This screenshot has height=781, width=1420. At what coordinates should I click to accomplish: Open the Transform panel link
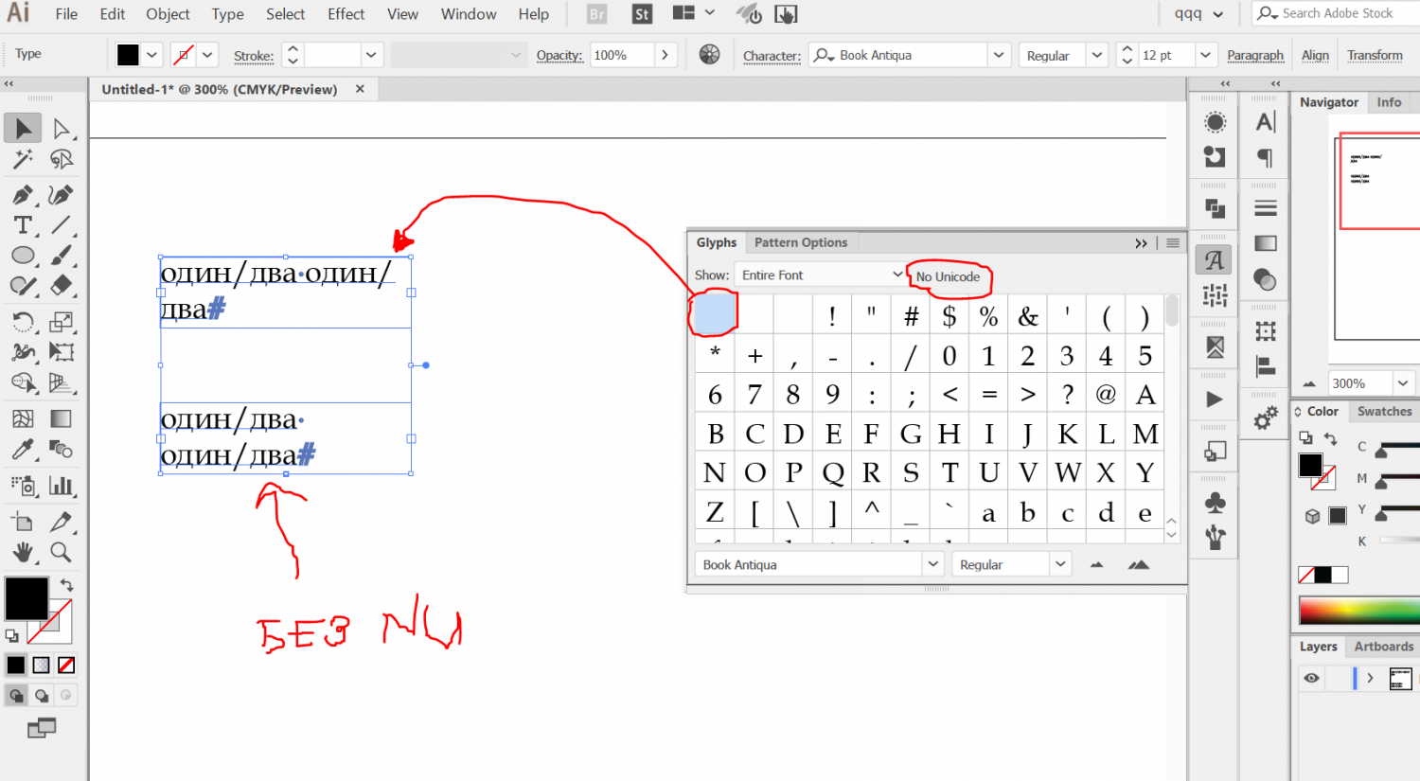click(x=1375, y=55)
